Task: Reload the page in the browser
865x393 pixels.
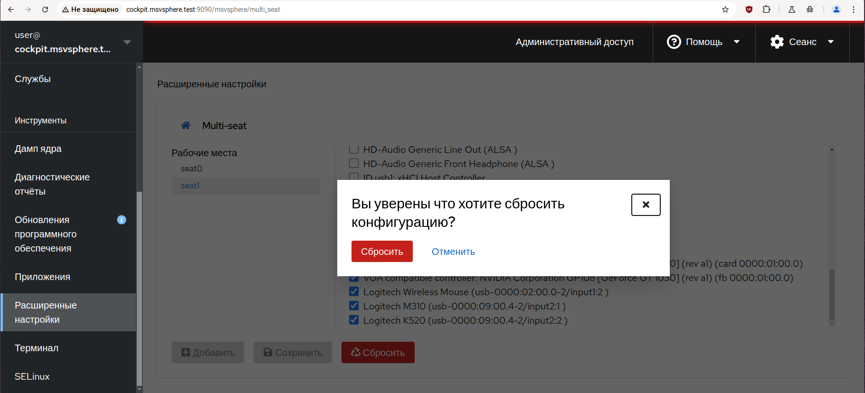Action: point(45,9)
